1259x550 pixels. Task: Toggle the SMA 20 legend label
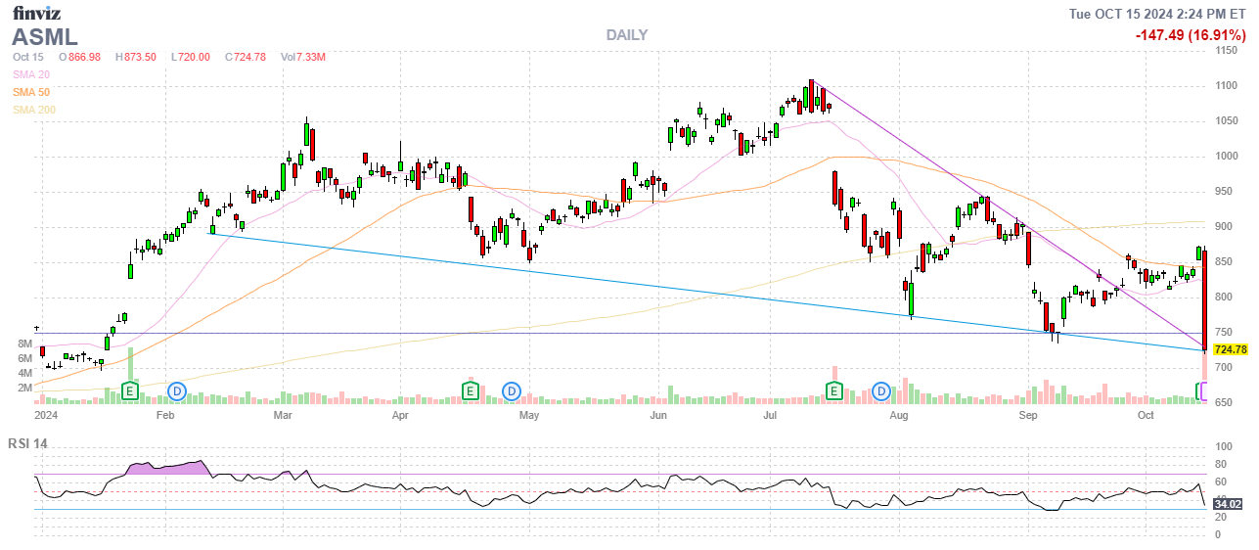tap(31, 74)
